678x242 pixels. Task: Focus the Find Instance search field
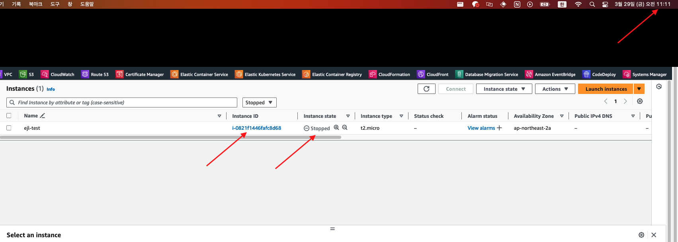pyautogui.click(x=125, y=103)
